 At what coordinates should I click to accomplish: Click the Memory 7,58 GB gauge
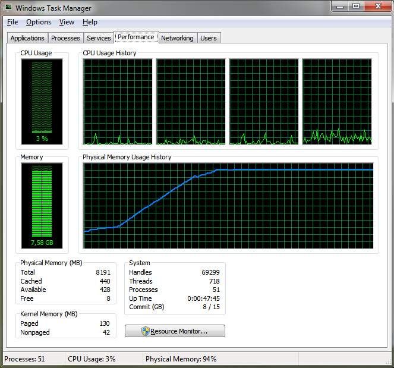[42, 206]
